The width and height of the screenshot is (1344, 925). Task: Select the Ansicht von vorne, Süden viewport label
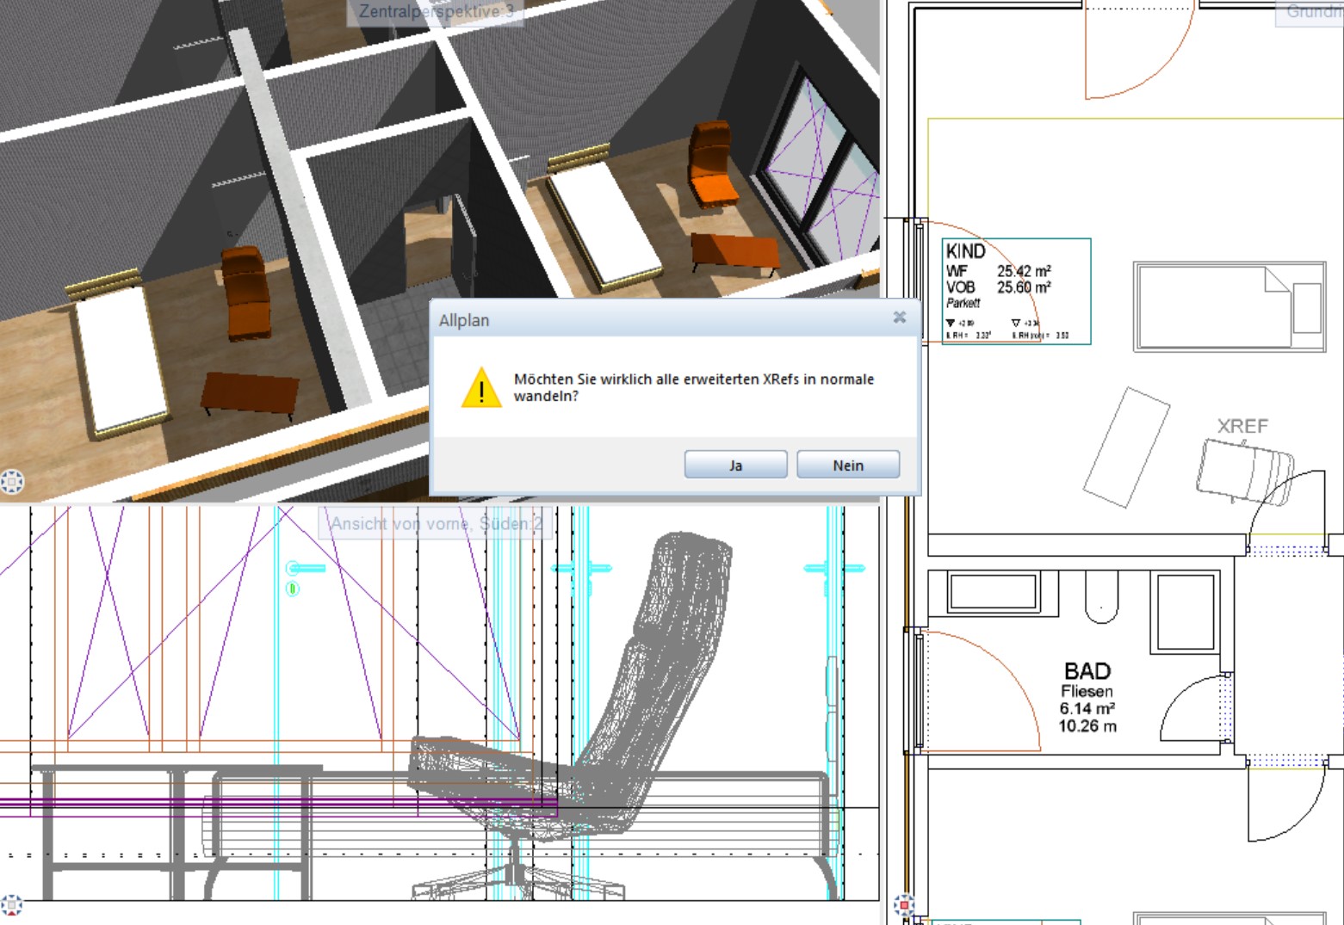tap(436, 523)
